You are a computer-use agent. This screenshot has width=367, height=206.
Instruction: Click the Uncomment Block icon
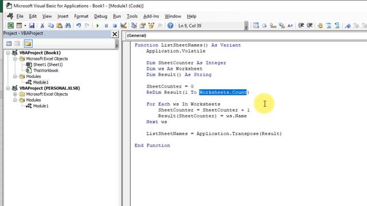coord(337,25)
